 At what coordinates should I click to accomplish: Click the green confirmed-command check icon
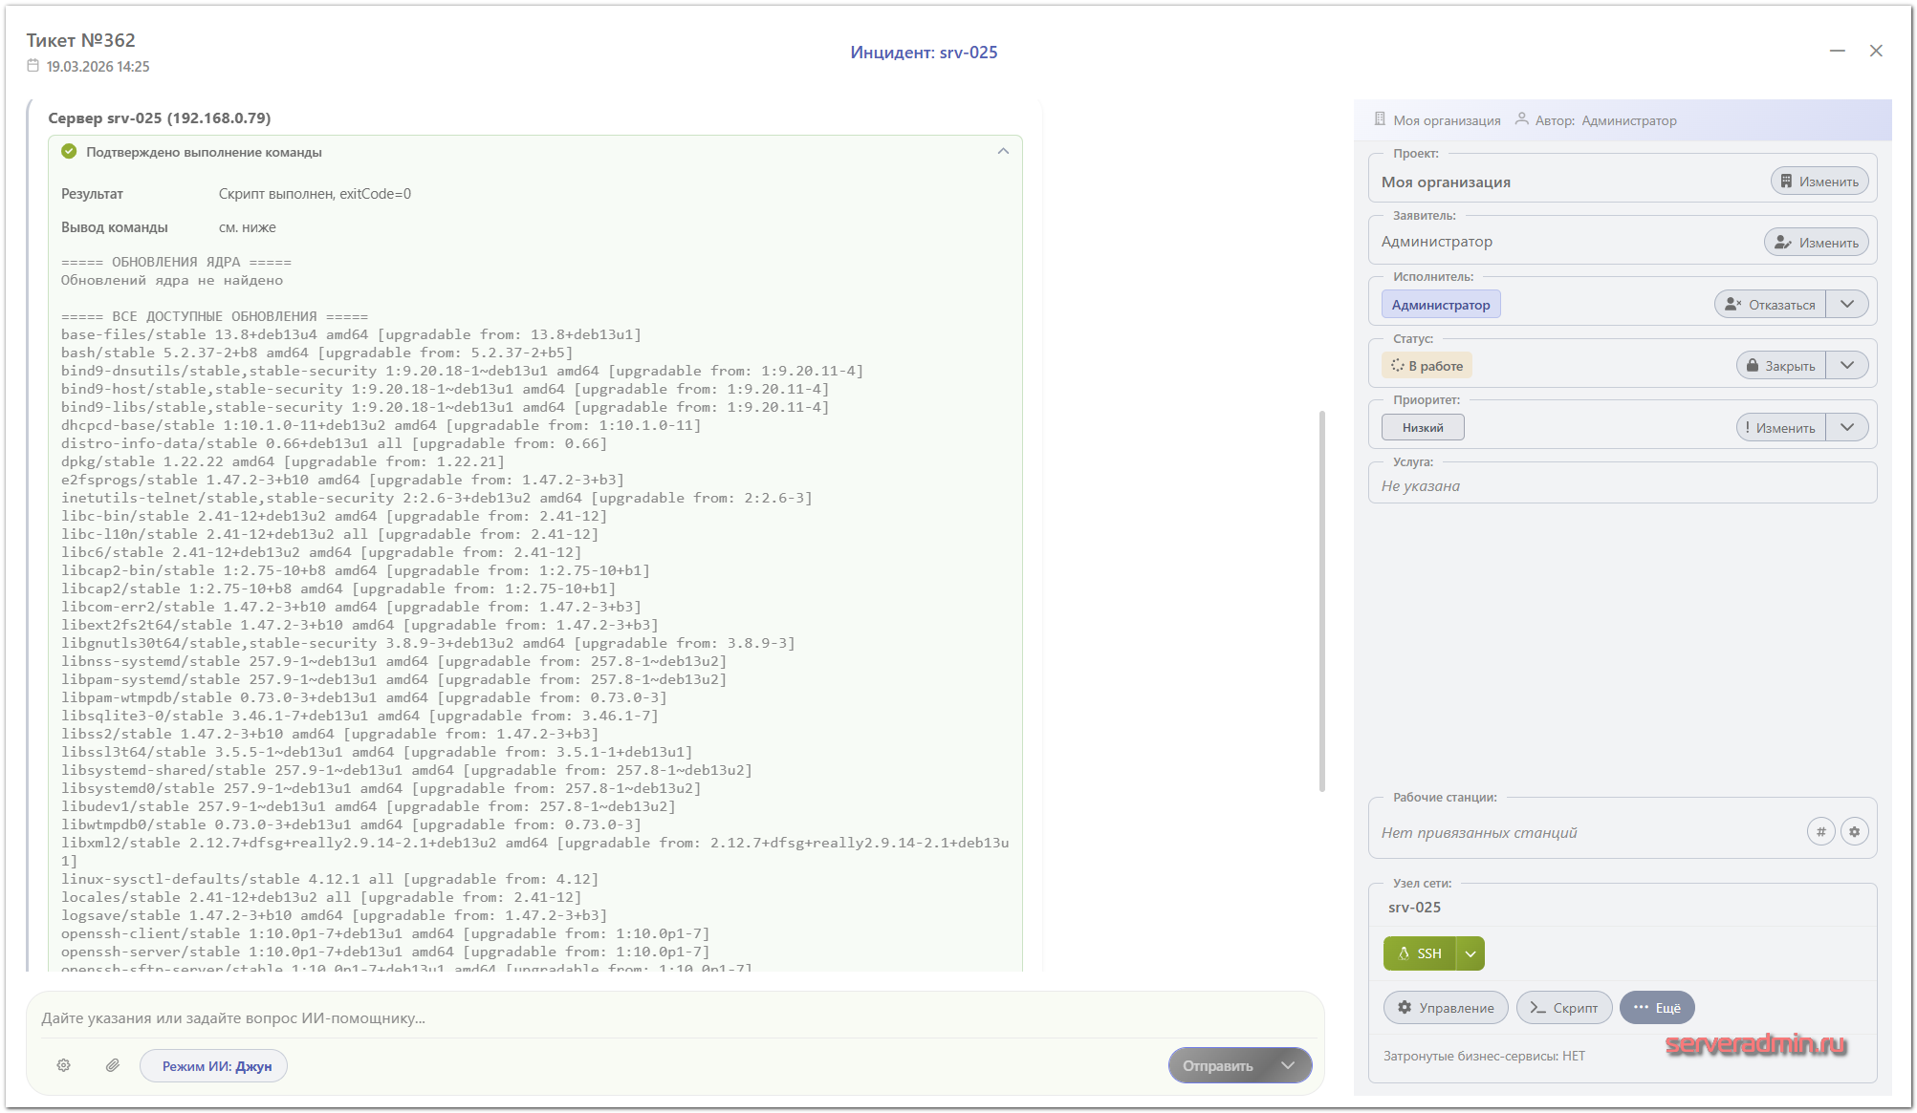pyautogui.click(x=69, y=152)
